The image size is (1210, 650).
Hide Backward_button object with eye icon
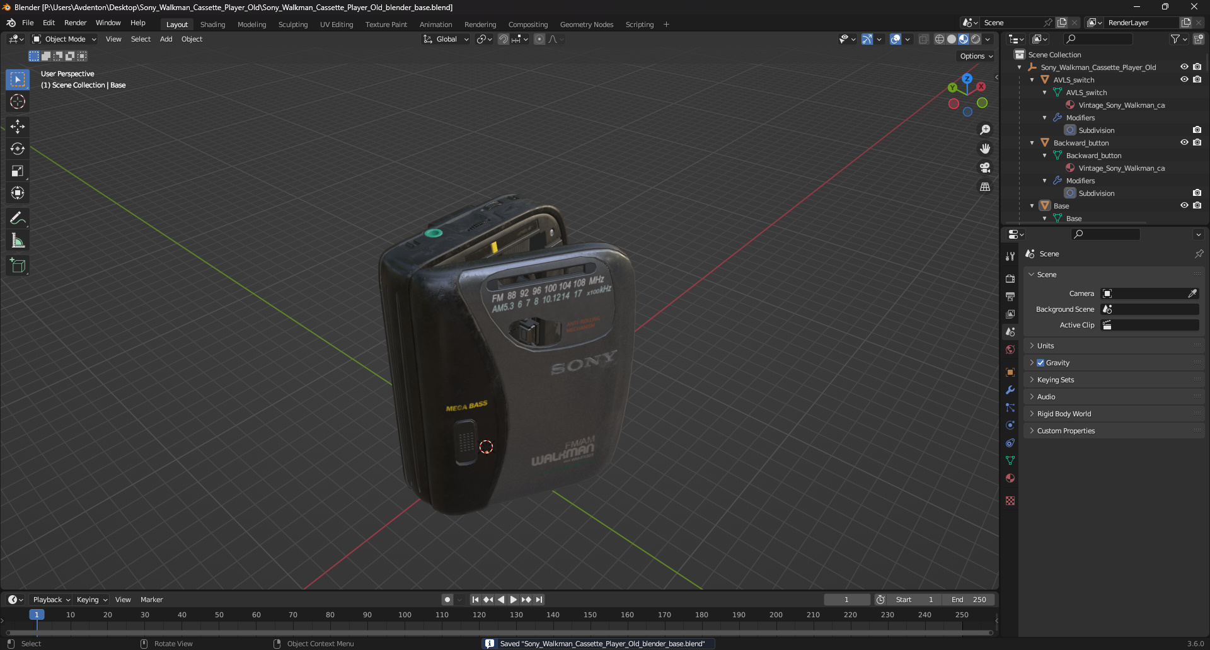(1184, 142)
